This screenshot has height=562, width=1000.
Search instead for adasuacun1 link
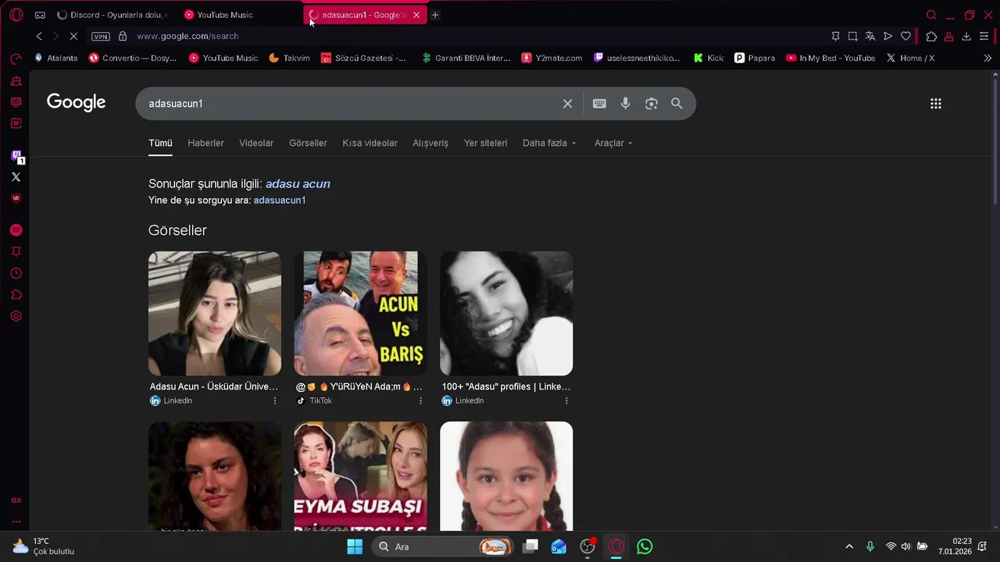279,201
